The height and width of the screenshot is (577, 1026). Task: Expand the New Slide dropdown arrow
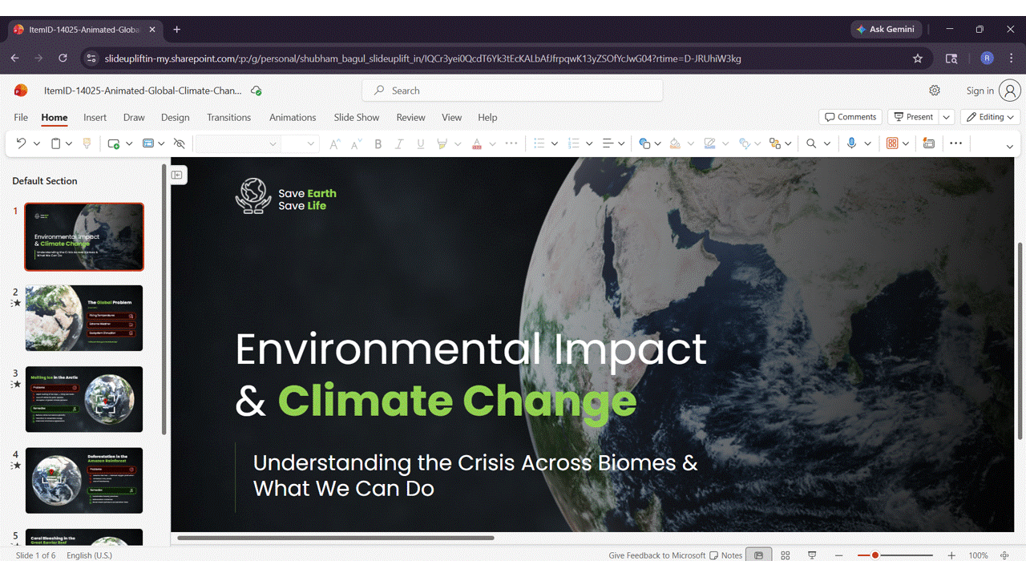tap(127, 143)
